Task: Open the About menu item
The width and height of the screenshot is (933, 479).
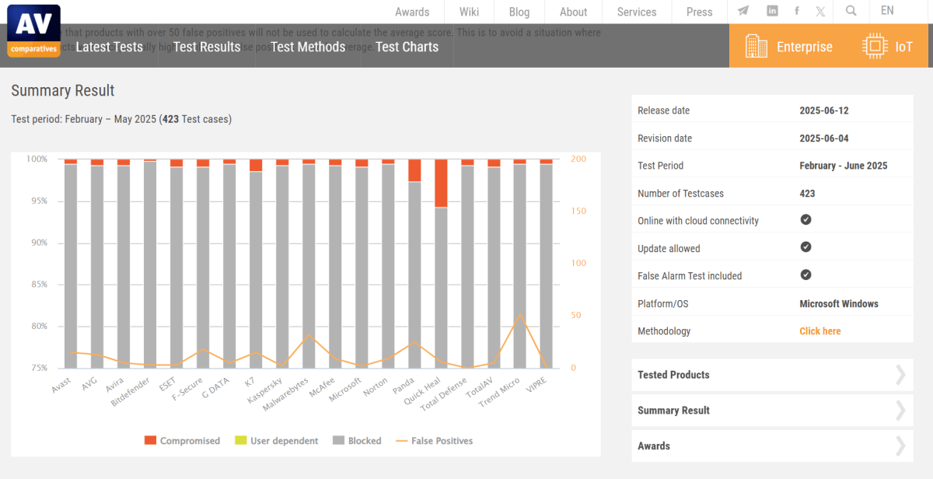Action: tap(574, 12)
